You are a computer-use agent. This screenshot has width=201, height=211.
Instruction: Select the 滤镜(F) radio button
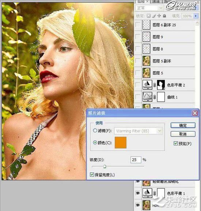click(x=95, y=130)
